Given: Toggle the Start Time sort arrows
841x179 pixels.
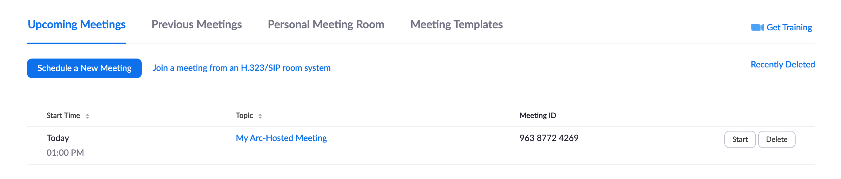Looking at the screenshot, I should [87, 116].
